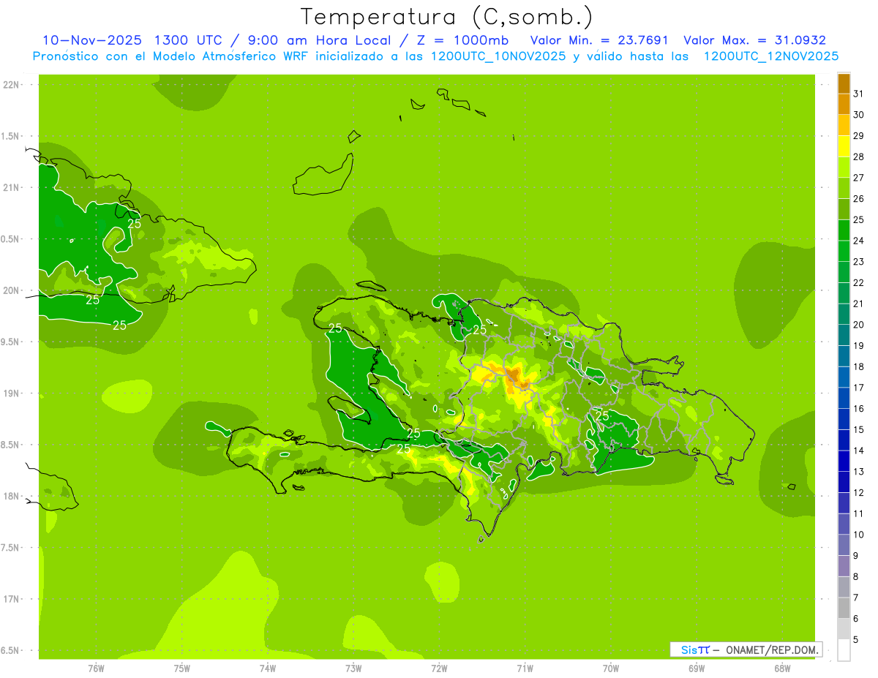The image size is (878, 678).
Task: Click the teal swatch between colorbar 19 and 20
Action: click(x=844, y=335)
